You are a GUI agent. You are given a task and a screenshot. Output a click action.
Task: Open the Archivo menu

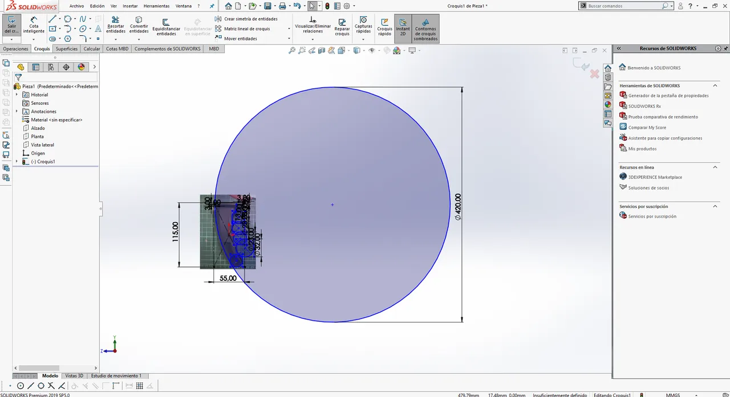pyautogui.click(x=76, y=6)
